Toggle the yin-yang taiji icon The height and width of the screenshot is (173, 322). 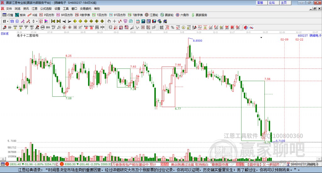(246, 27)
